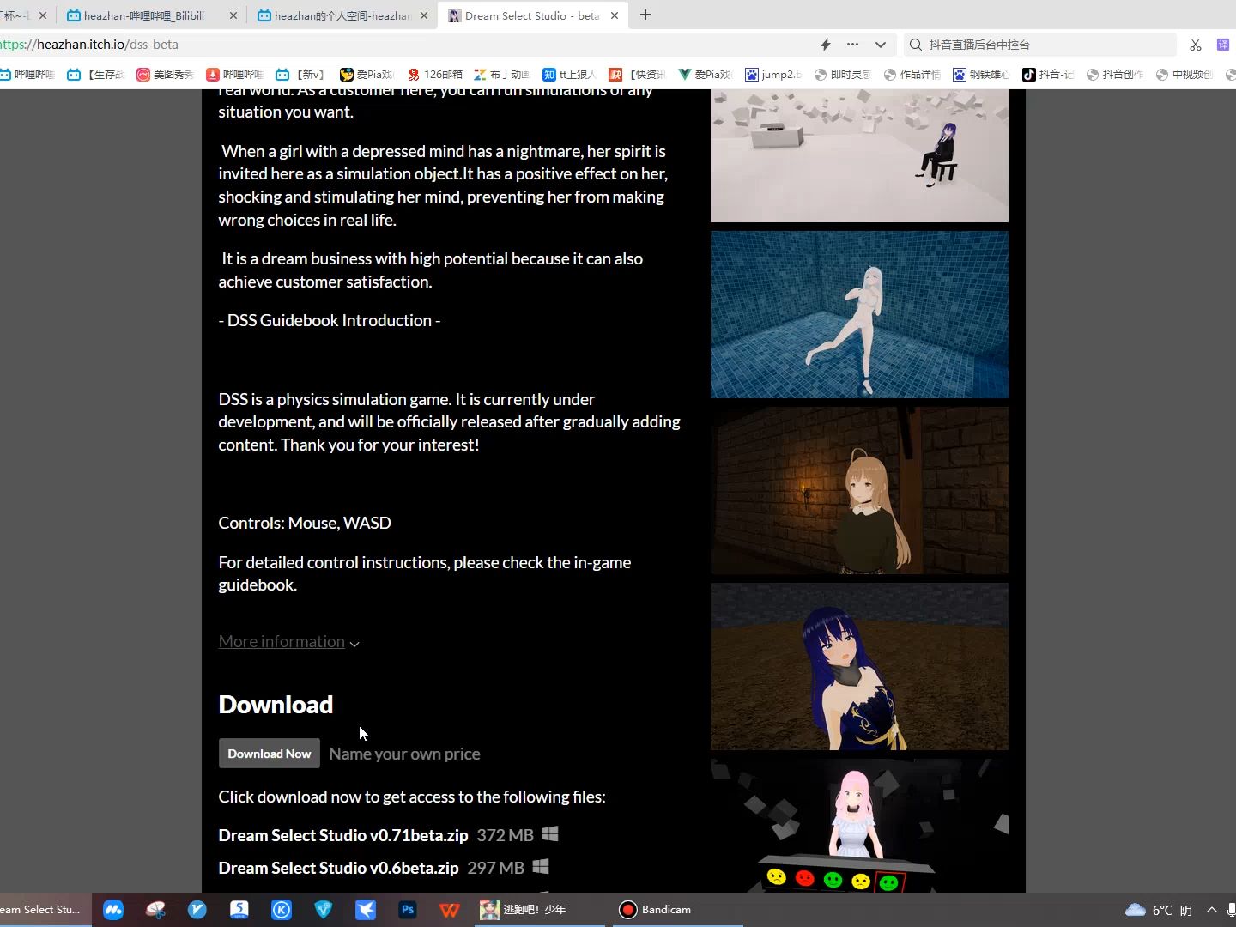Open the first 爱Pia戏 bookmark with yellow icon
The width and height of the screenshot is (1236, 927).
point(367,75)
